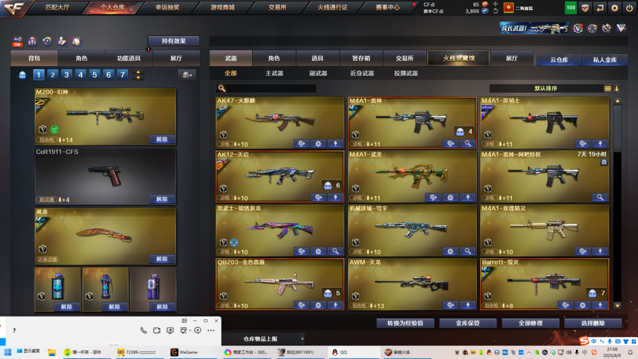Viewport: 638px width, 359px height.
Task: Click the refresh icon beside 赛事CF点
Action: pyautogui.click(x=495, y=11)
